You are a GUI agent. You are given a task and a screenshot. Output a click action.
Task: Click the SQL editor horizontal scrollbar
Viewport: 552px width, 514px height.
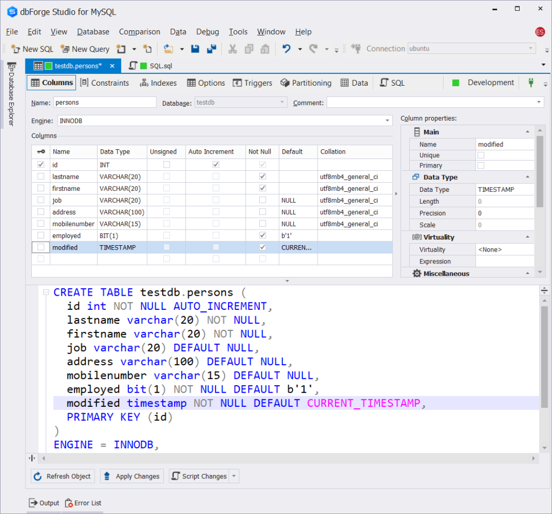[288, 458]
